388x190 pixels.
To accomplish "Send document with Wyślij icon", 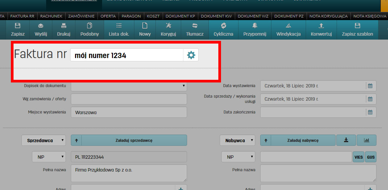I will click(x=41, y=26).
